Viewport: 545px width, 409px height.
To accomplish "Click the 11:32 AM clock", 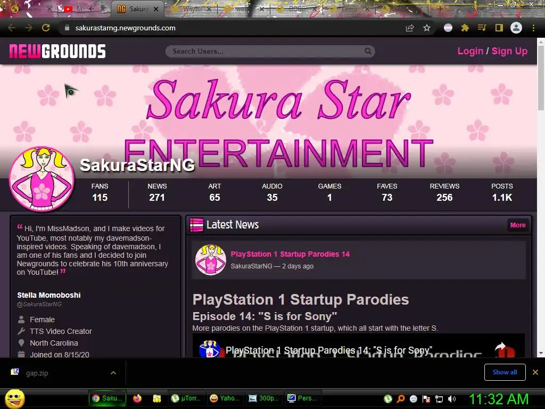I will (499, 399).
